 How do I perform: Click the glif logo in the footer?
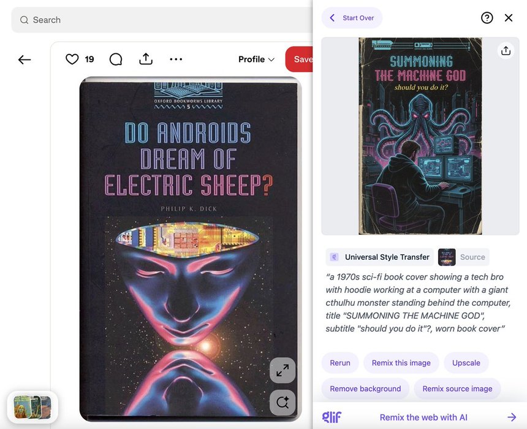[x=332, y=417]
